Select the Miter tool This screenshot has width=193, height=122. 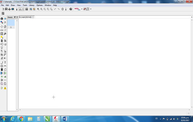[5, 55]
